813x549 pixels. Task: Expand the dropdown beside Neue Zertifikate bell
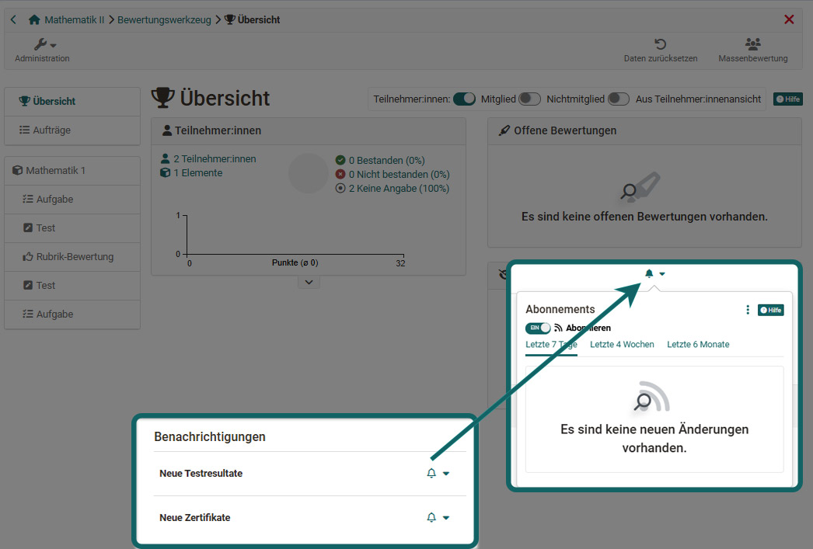(x=446, y=517)
